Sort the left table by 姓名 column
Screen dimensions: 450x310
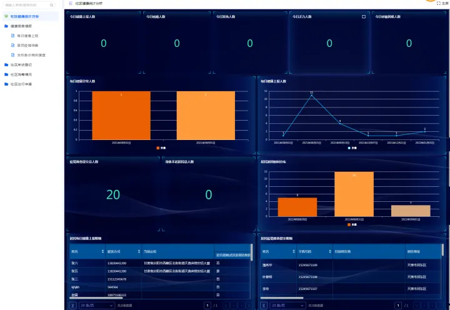tap(102, 251)
